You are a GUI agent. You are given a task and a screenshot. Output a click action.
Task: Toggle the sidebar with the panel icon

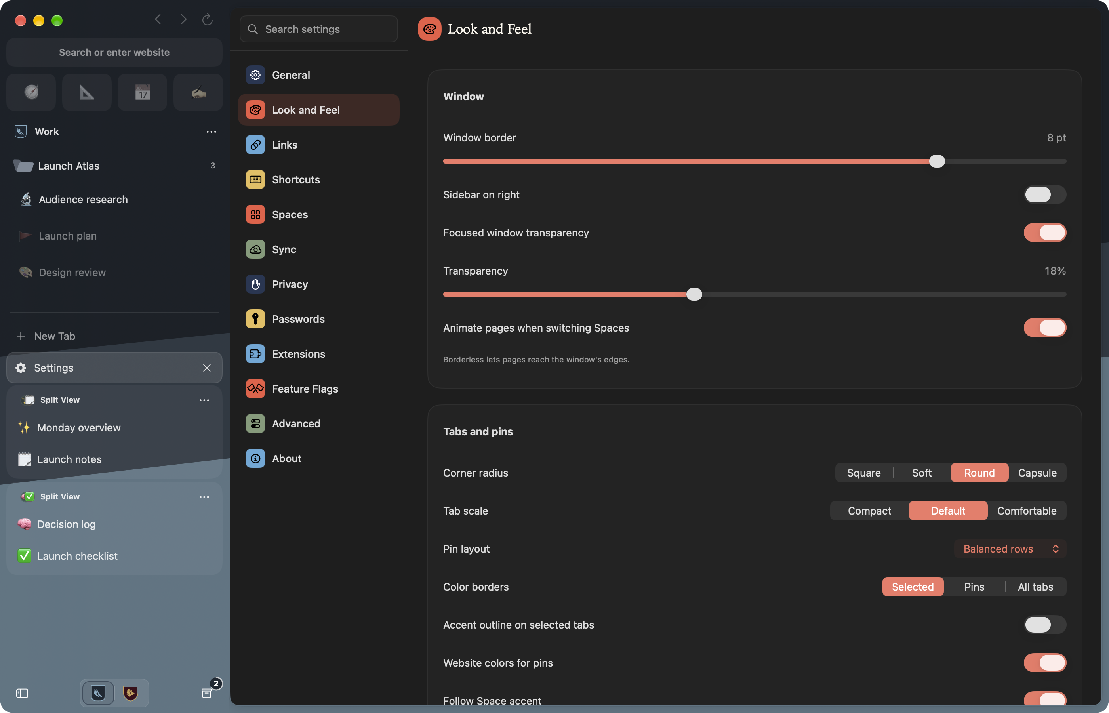click(22, 693)
